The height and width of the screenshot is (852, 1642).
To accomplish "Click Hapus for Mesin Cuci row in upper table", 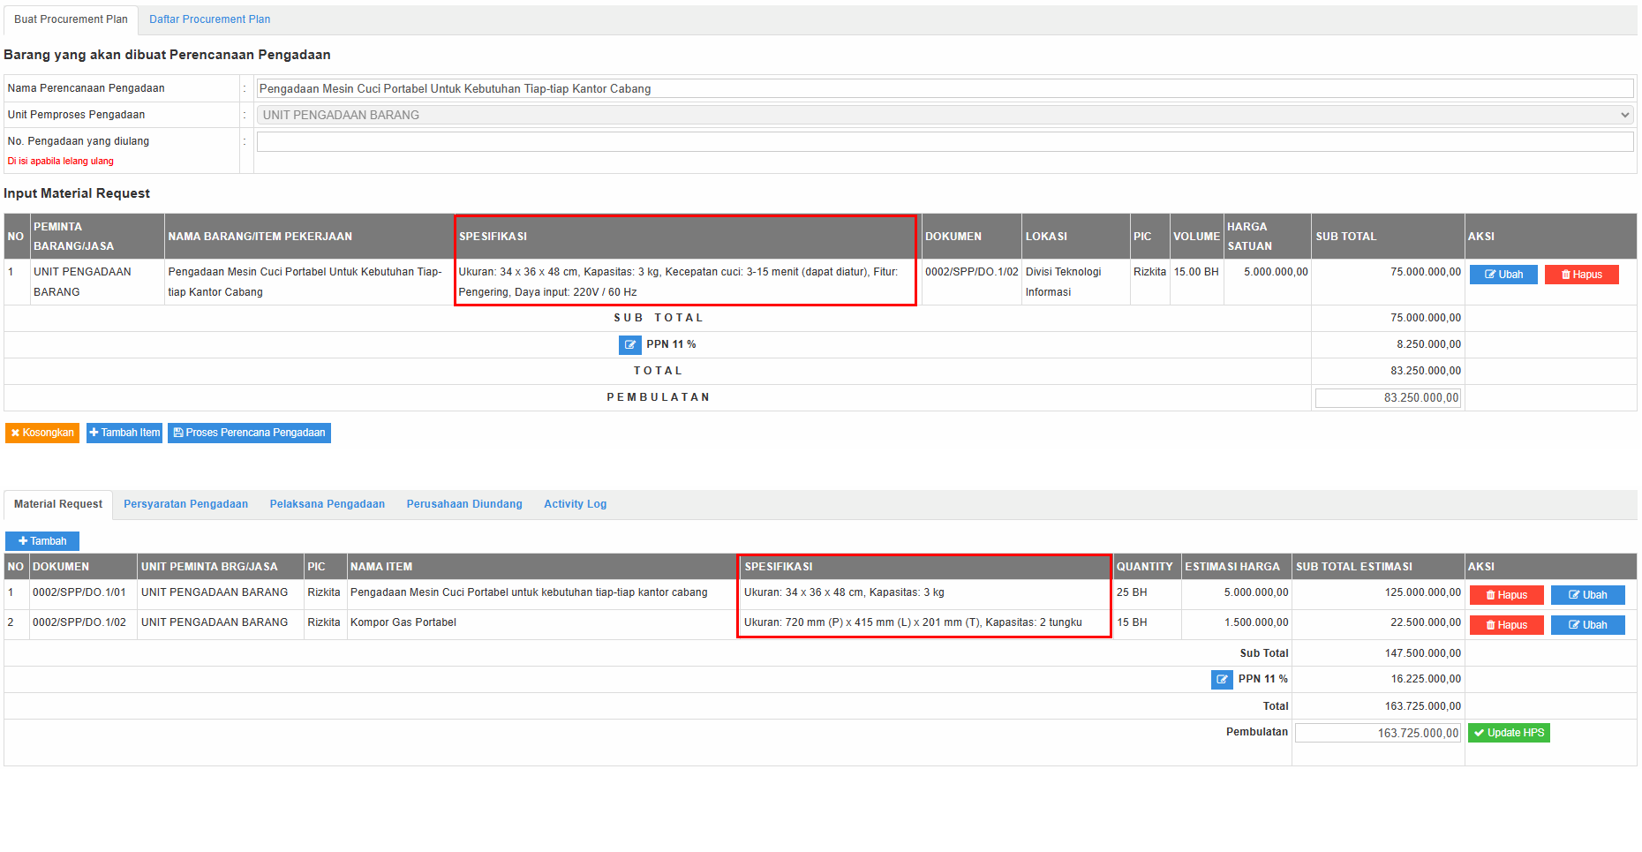I will (1581, 275).
